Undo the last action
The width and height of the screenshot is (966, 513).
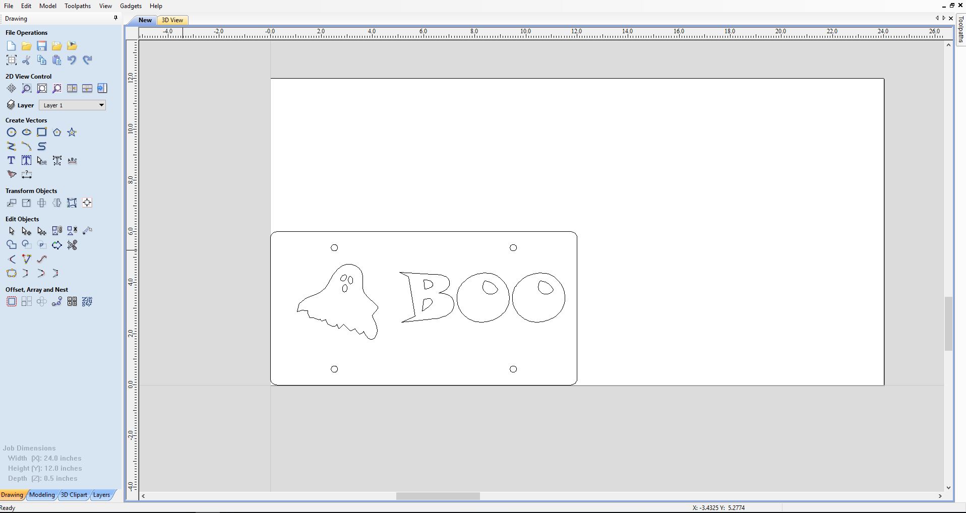tap(72, 60)
